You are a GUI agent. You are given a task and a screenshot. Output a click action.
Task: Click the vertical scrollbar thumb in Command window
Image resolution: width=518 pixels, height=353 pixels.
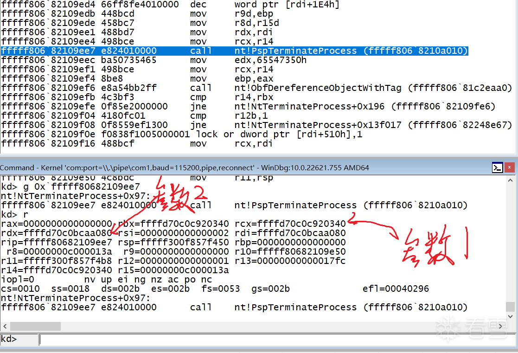click(510, 307)
